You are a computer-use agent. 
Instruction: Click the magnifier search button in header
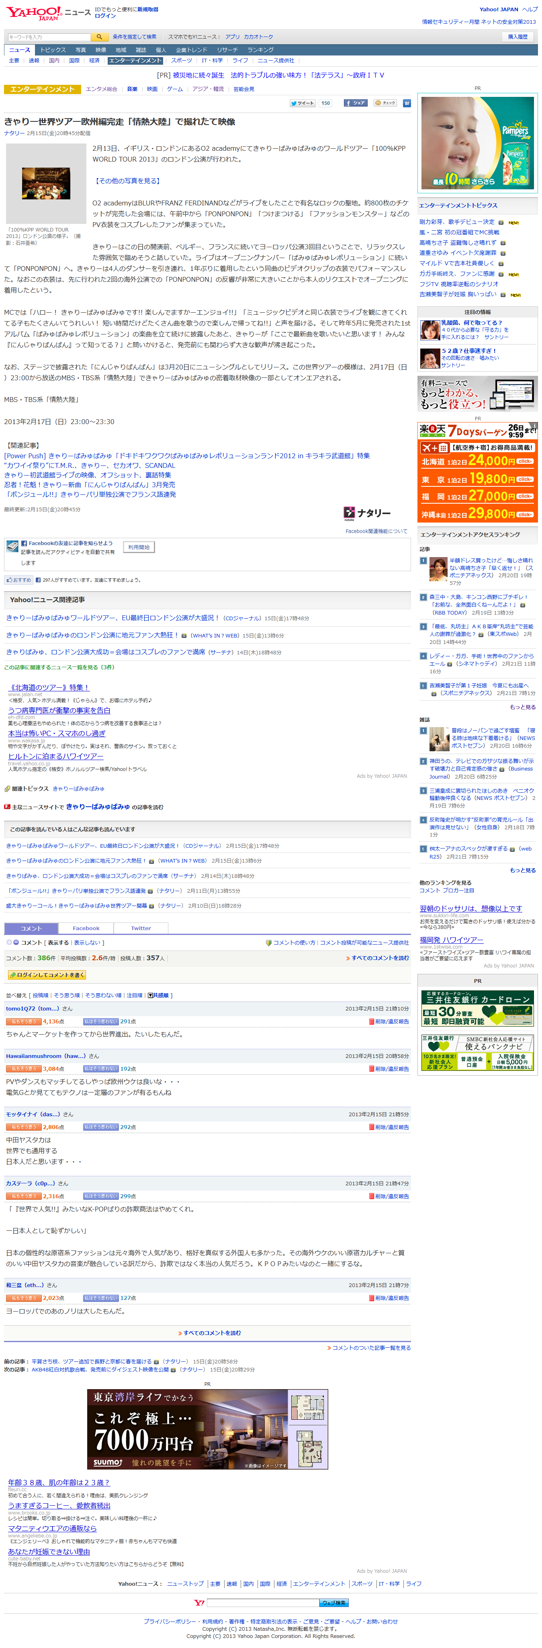tap(99, 37)
